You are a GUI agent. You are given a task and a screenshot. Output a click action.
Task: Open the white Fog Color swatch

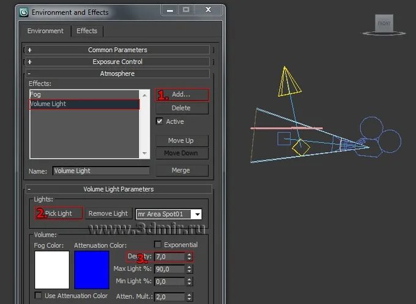52,270
